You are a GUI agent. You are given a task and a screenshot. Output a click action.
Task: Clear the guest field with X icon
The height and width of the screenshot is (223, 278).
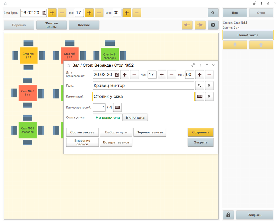209,86
